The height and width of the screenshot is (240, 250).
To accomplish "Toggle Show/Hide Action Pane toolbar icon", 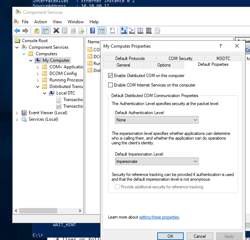I will [x=102, y=31].
